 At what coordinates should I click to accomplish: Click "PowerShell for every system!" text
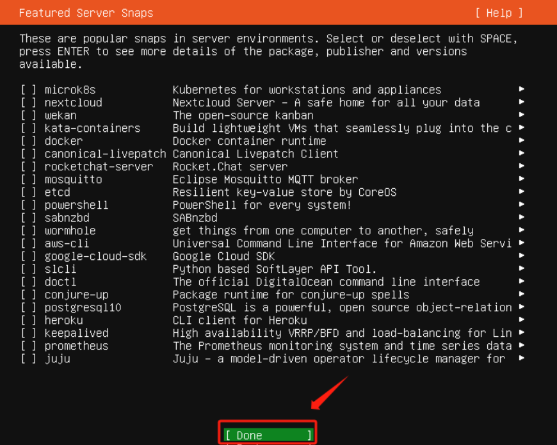pos(262,205)
